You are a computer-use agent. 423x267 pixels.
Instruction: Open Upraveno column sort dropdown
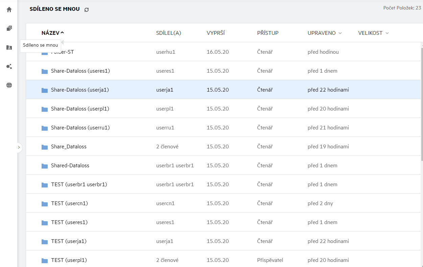coord(340,33)
